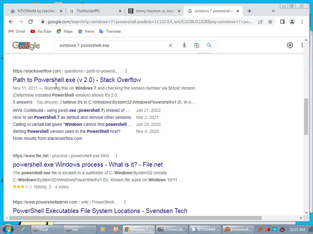Viewport: 313px width, 234px height.
Task: Go back to the previous page
Action: 11,22
